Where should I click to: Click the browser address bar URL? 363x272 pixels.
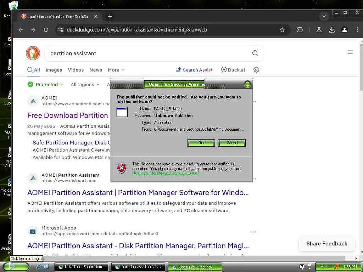pyautogui.click(x=136, y=30)
